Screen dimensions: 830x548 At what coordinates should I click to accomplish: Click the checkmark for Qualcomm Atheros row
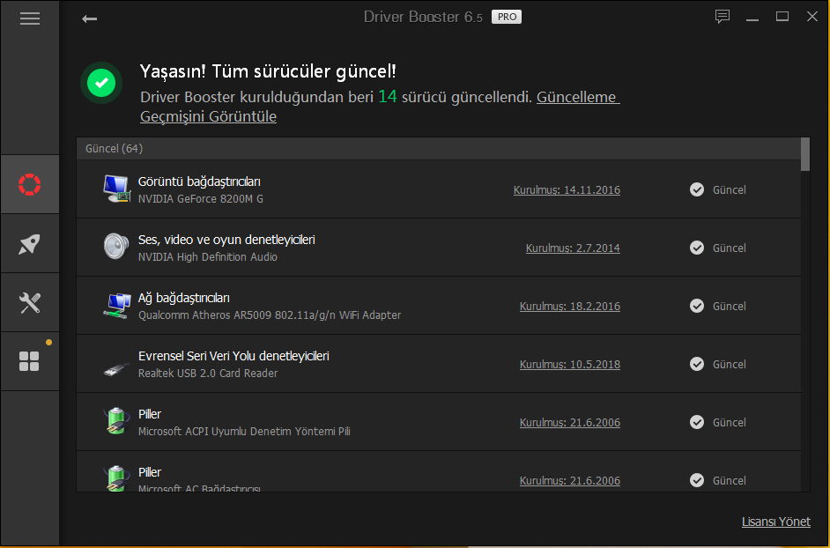coord(697,306)
